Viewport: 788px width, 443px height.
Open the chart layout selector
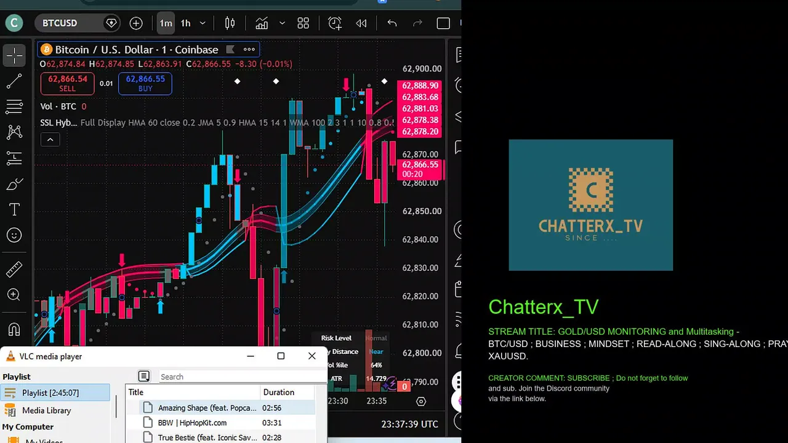tap(443, 23)
